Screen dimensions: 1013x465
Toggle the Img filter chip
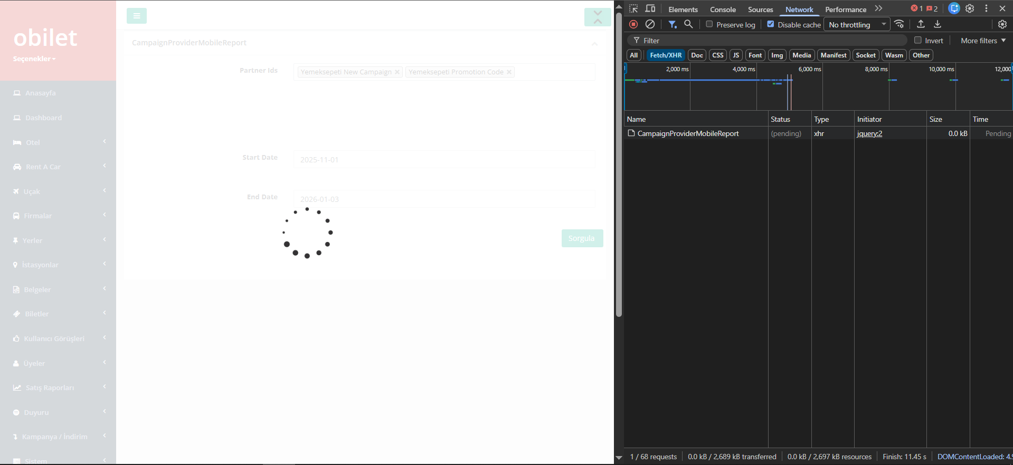point(777,55)
